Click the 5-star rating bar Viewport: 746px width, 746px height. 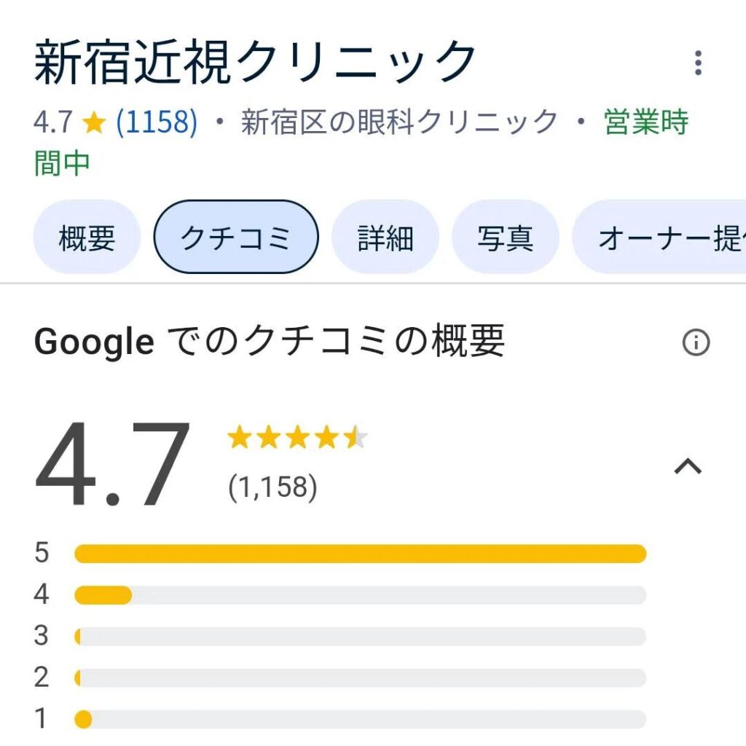pos(360,554)
